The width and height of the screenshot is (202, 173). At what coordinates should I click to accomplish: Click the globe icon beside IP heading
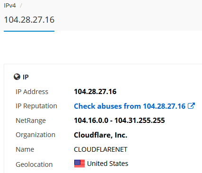(17, 77)
